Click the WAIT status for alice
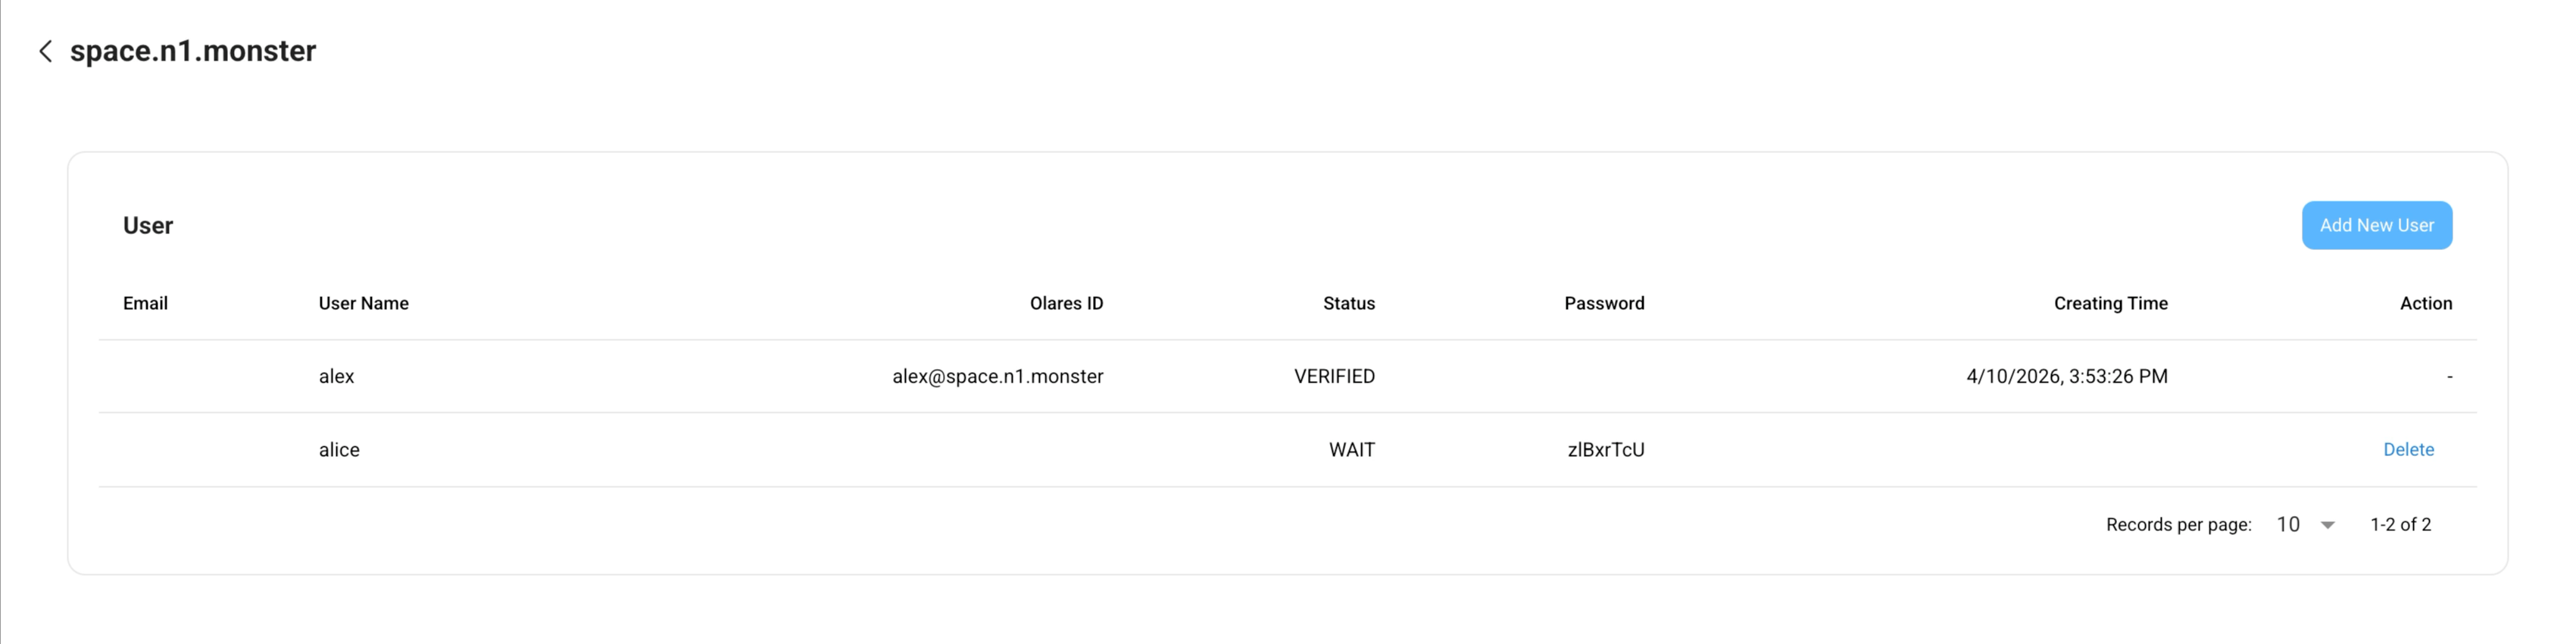The width and height of the screenshot is (2576, 644). pos(1351,450)
